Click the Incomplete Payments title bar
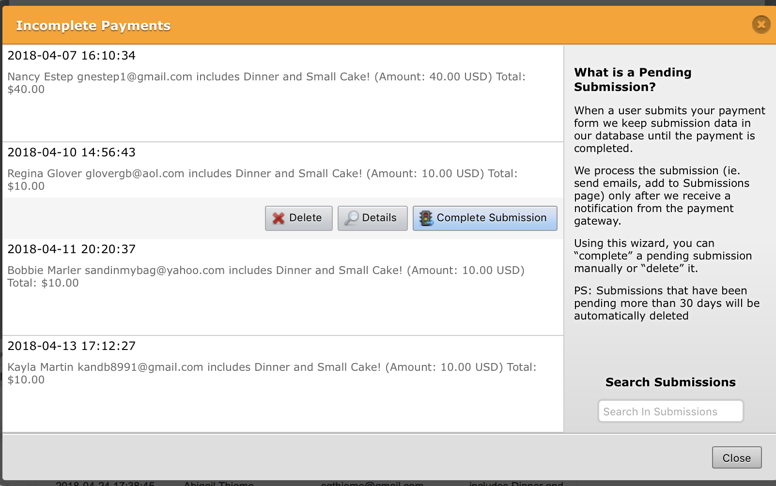This screenshot has height=486, width=776. pos(93,25)
